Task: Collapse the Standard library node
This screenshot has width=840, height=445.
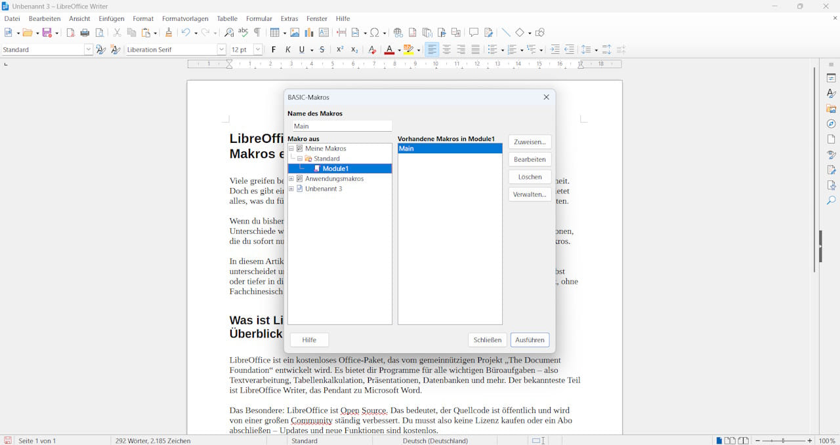Action: pos(299,158)
